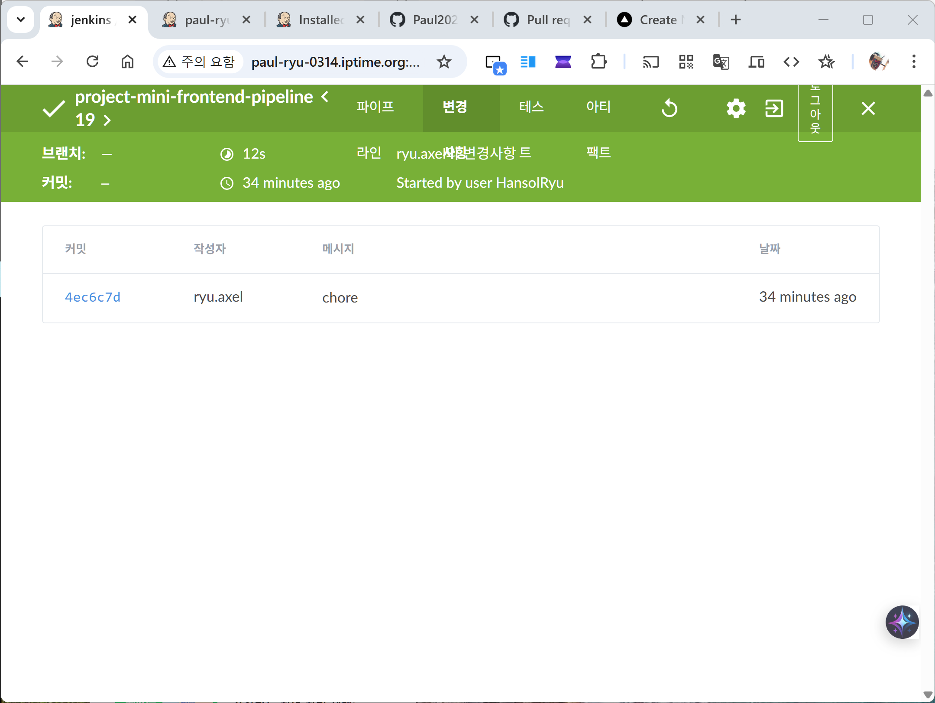
Task: Open the 아티 artifacts tab
Action: pos(598,107)
